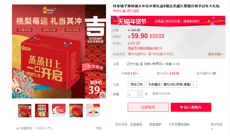
Task: Select the 混合口味 flavor option
Action: (136, 84)
